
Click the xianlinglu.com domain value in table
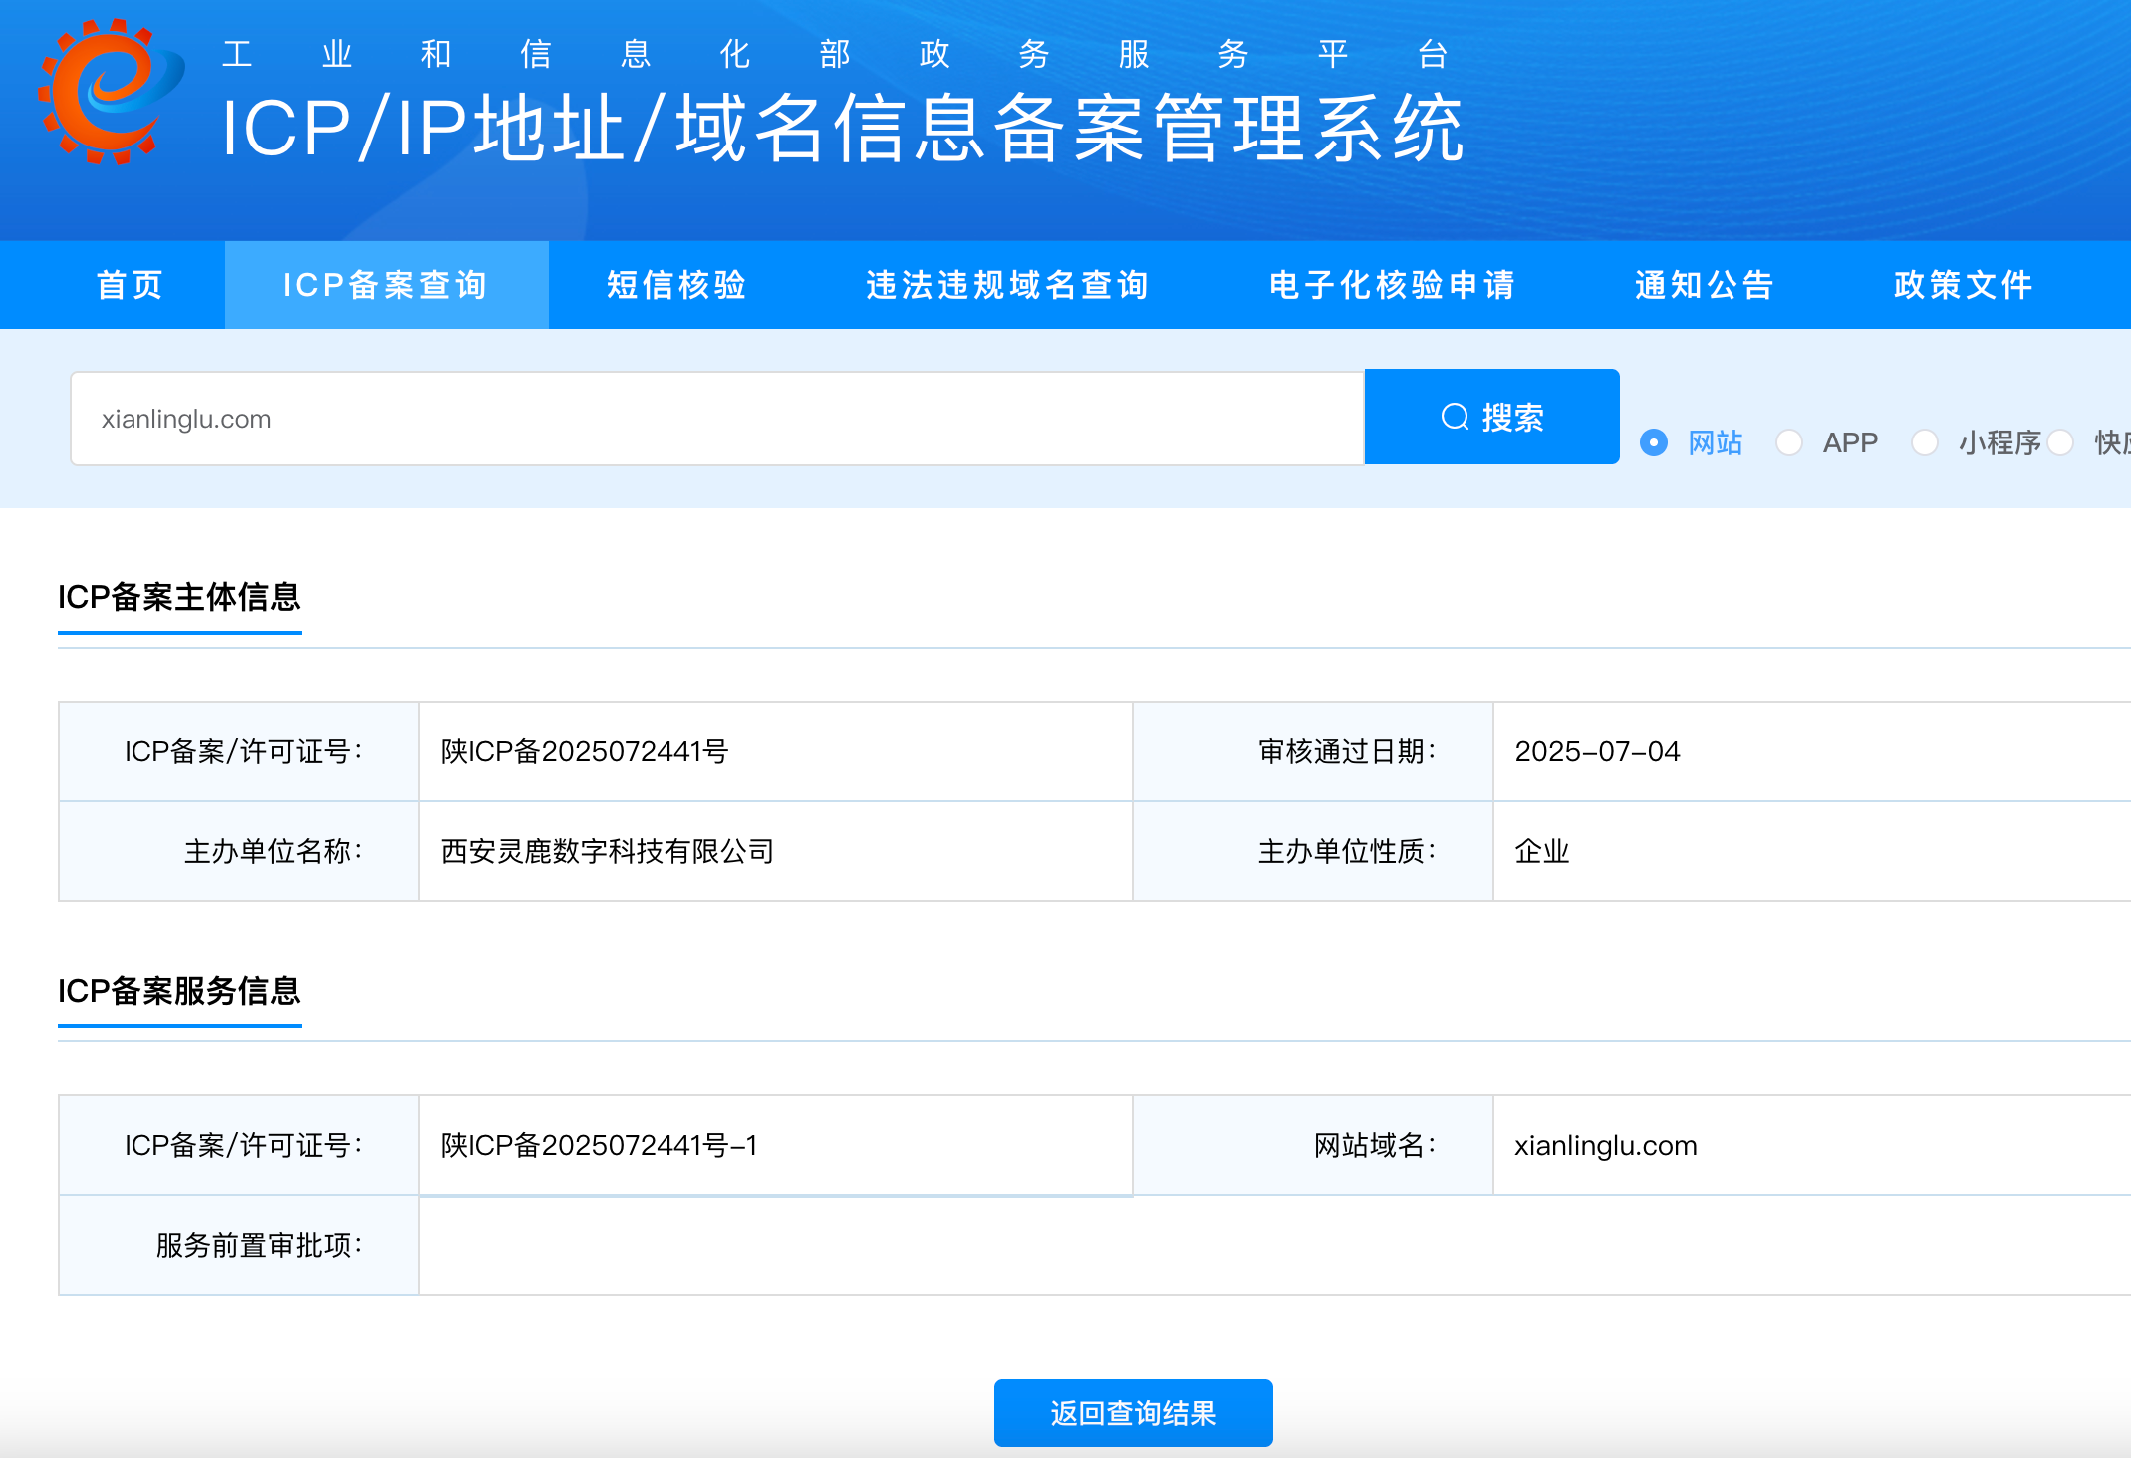click(x=1605, y=1146)
